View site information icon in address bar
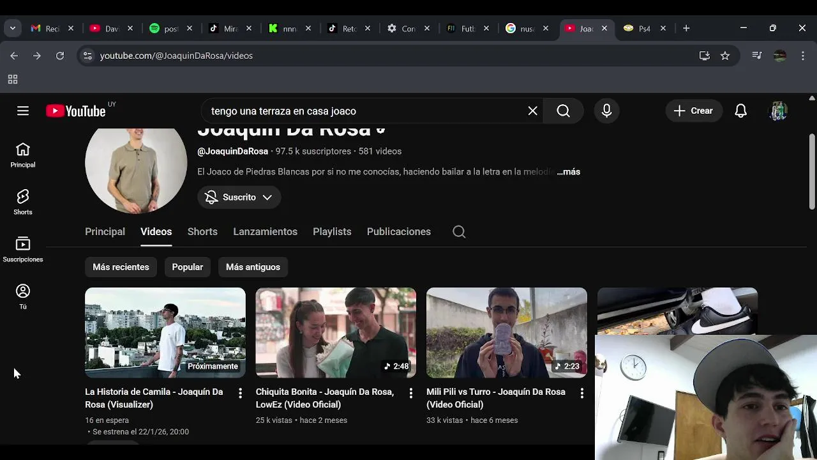This screenshot has width=817, height=460. click(87, 56)
